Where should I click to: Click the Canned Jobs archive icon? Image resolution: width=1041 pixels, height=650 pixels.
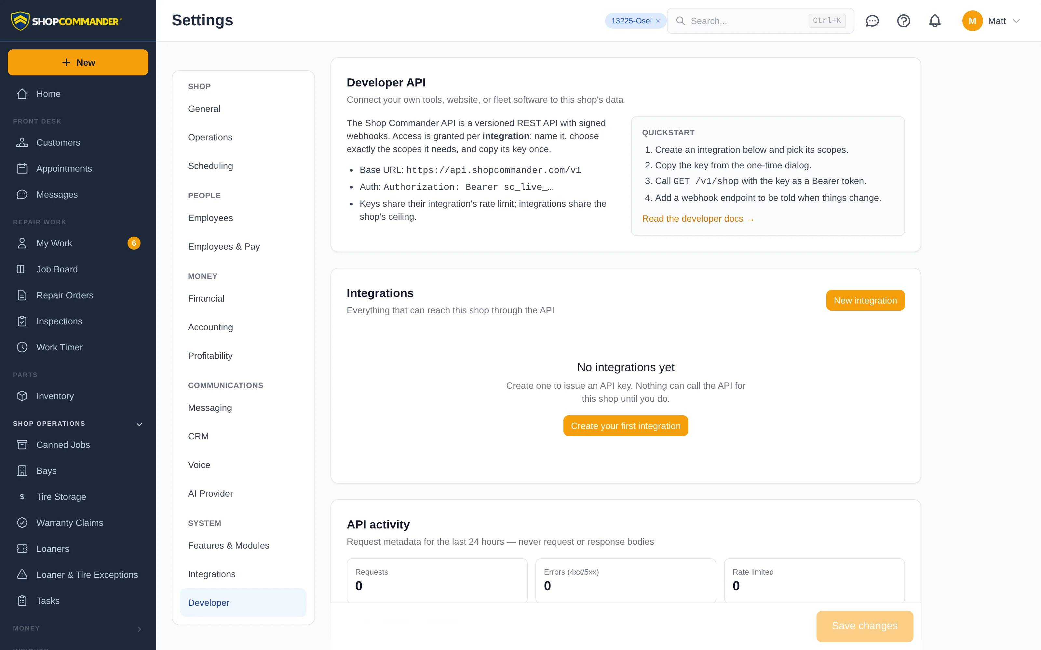tap(22, 445)
